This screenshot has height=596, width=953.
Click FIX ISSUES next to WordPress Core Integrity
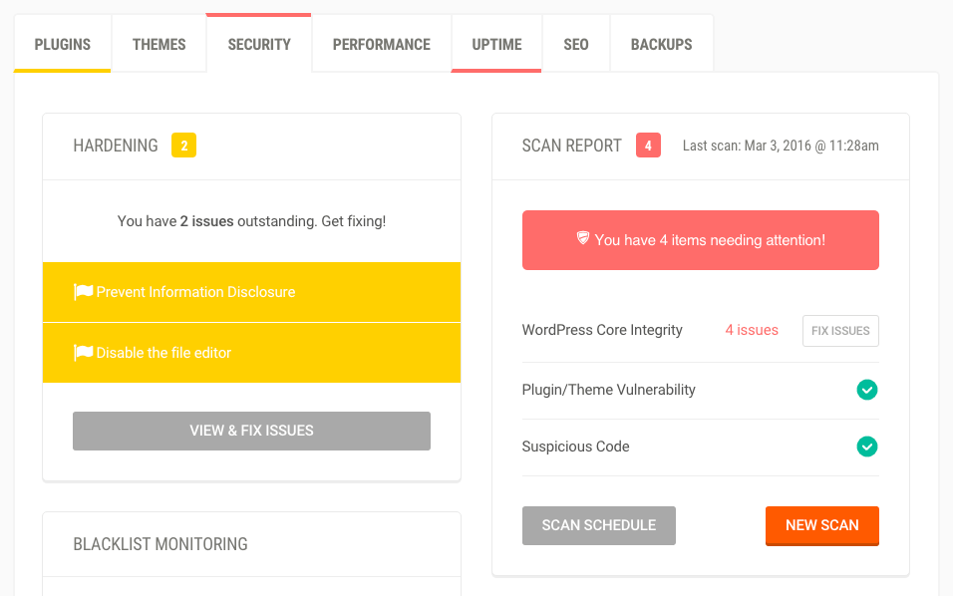840,330
